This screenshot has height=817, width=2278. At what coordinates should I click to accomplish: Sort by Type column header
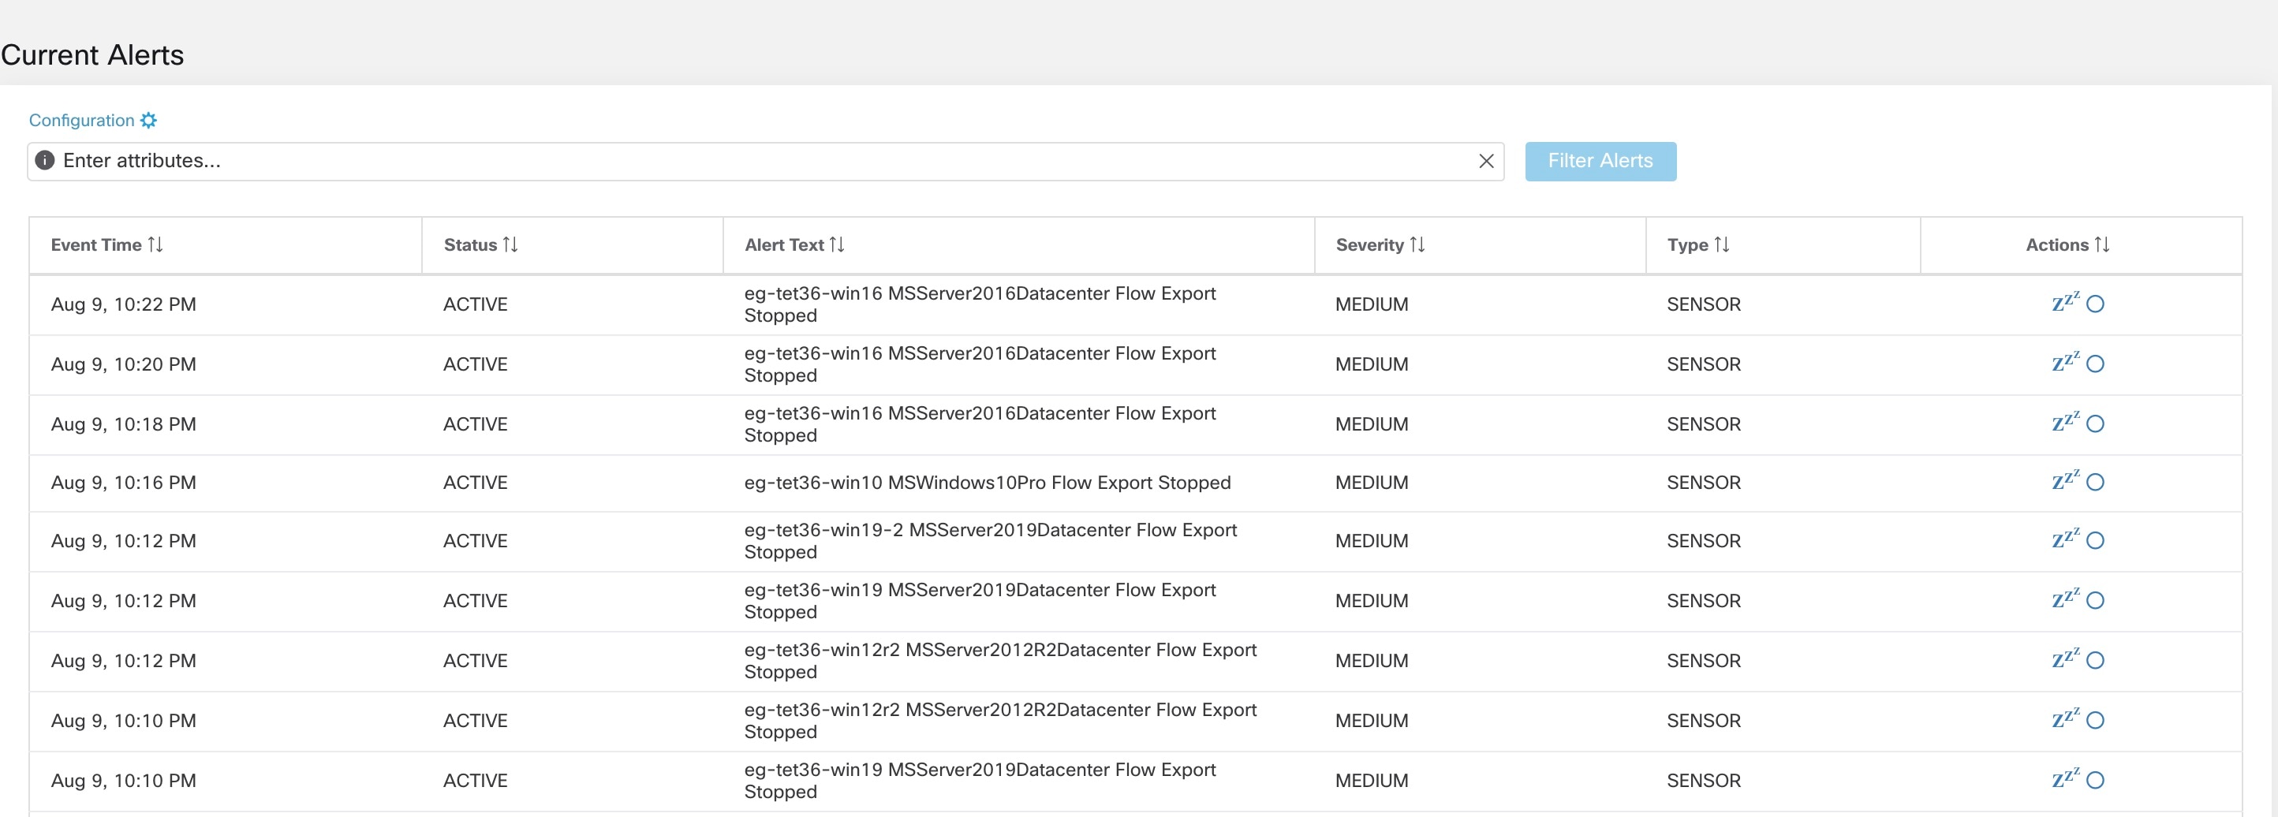(x=1721, y=245)
